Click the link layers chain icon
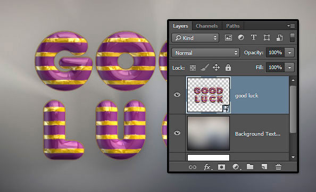The height and width of the screenshot is (192, 316). pos(193,167)
